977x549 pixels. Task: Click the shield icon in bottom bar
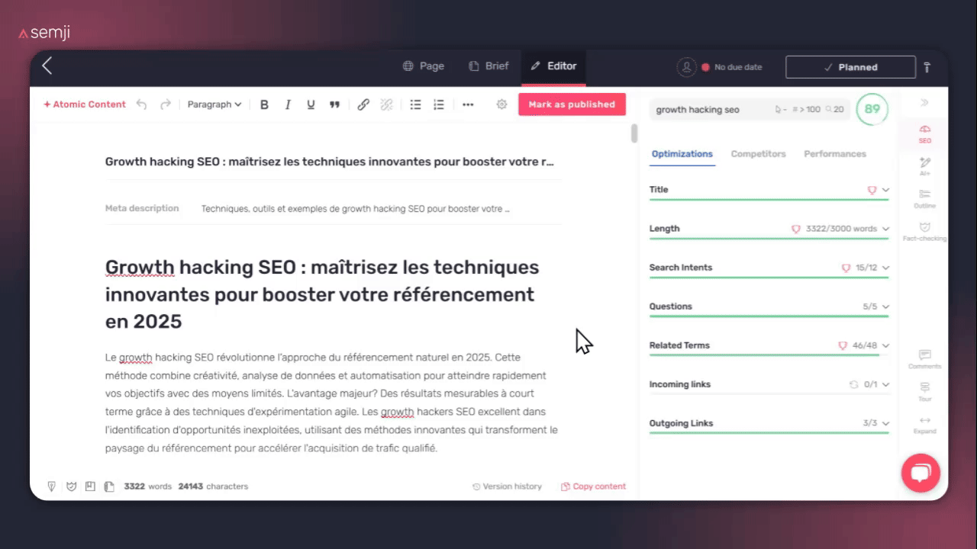[x=71, y=486]
